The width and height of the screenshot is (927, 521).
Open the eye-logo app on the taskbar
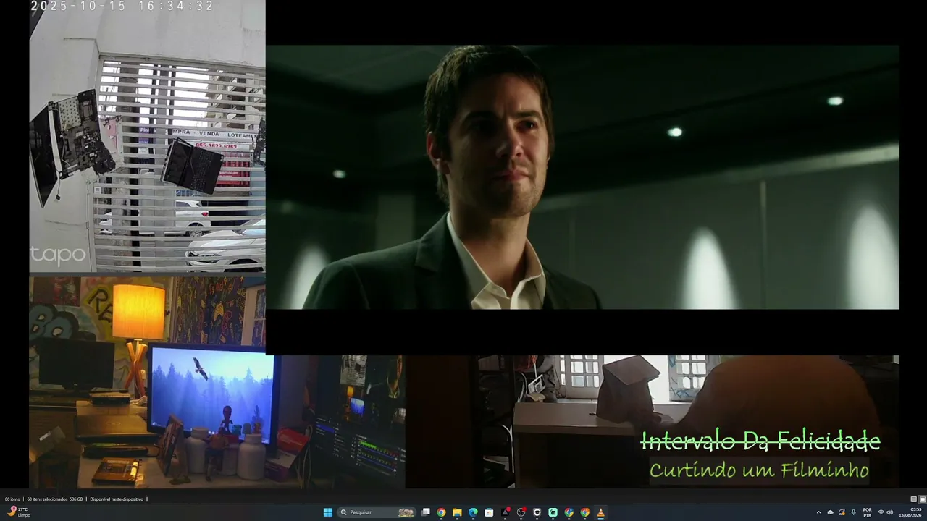(x=537, y=512)
